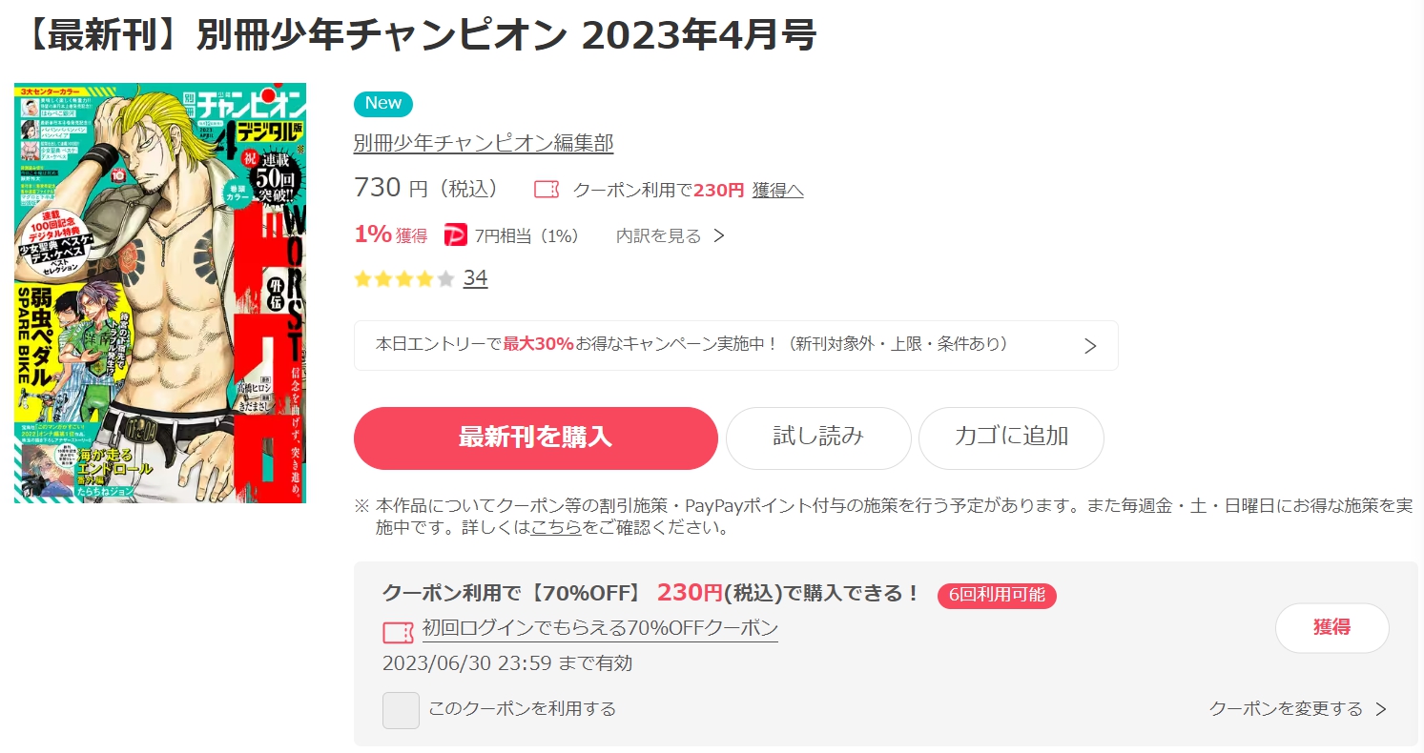Click the coupon icon beside 70%OFF coupon link
Viewport: 1424px width, 753px height.
(398, 631)
